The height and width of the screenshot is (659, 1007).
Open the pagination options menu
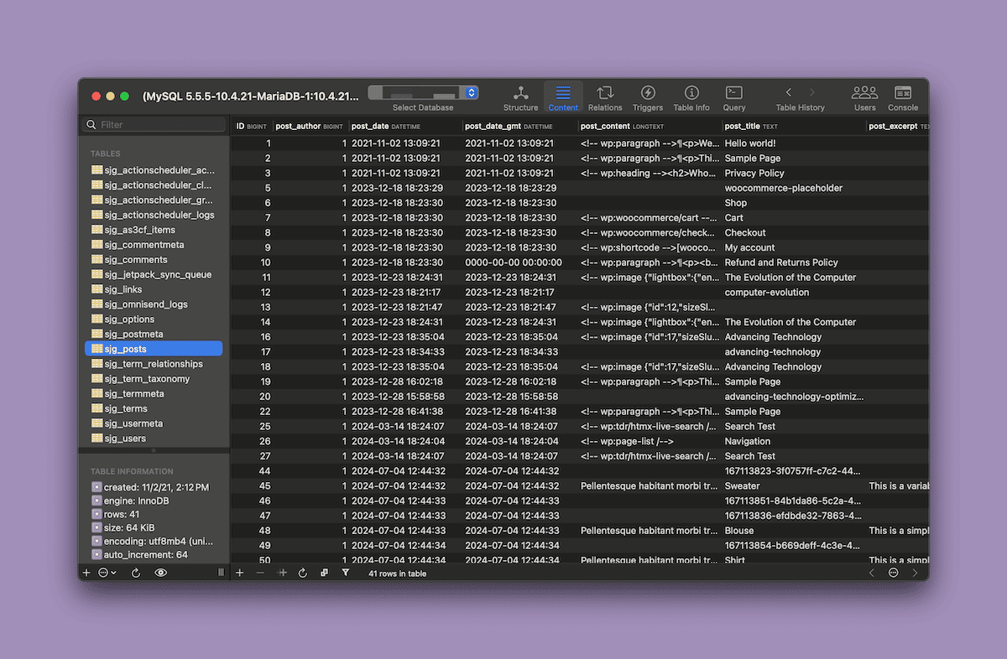(893, 573)
